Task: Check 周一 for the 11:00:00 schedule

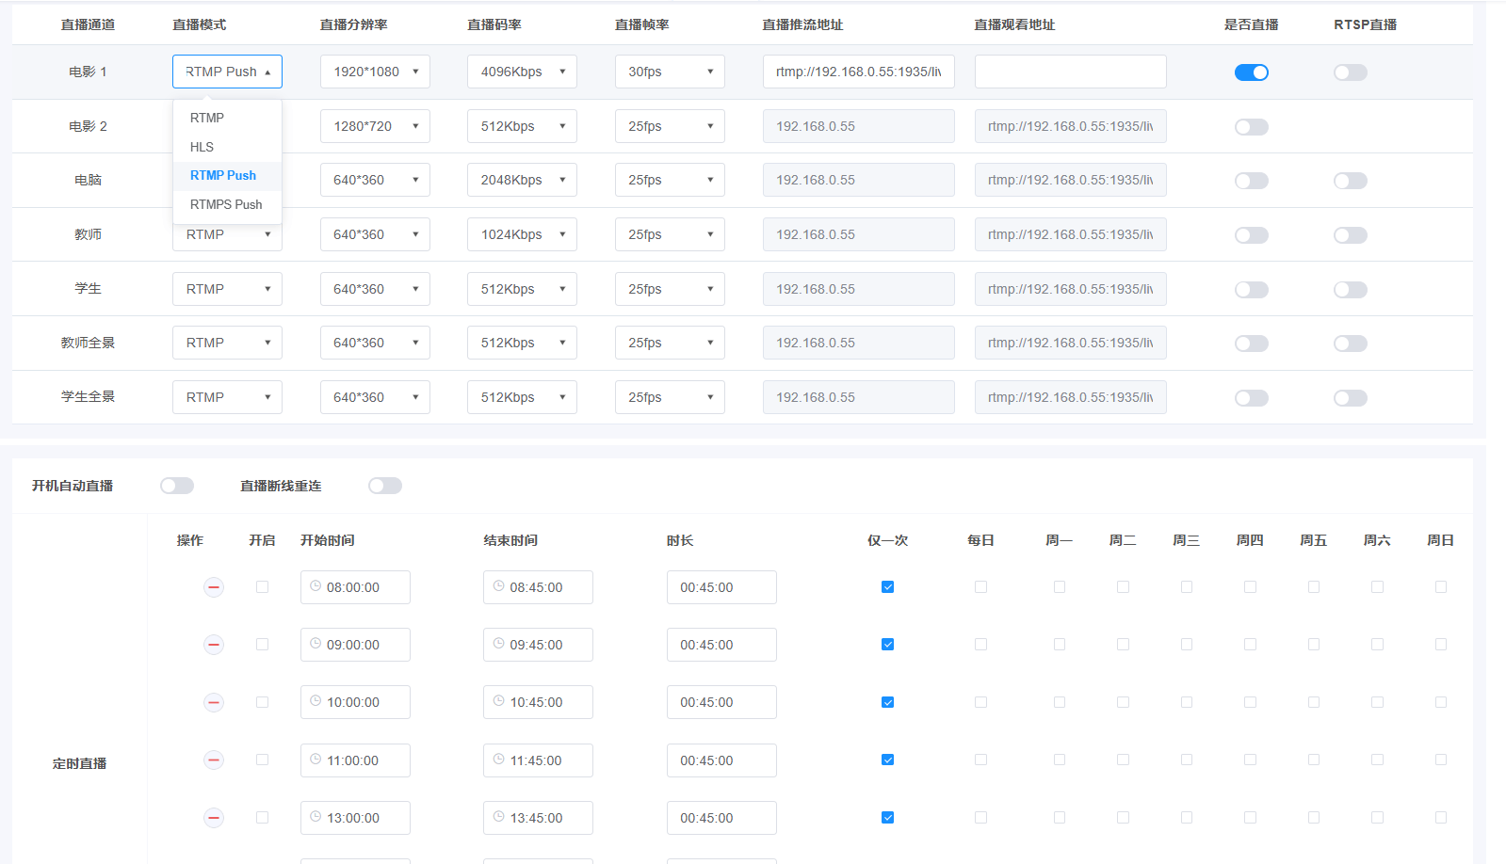Action: pyautogui.click(x=1060, y=760)
